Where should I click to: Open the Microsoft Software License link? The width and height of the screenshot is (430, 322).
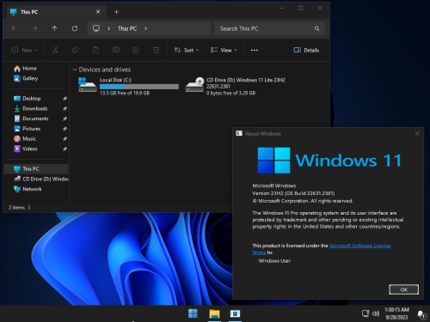pos(360,246)
